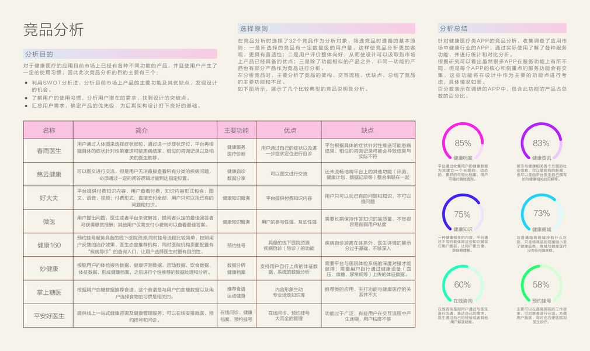The width and height of the screenshot is (590, 351).
Task: Click the 缺点 column header
Action: click(368, 130)
